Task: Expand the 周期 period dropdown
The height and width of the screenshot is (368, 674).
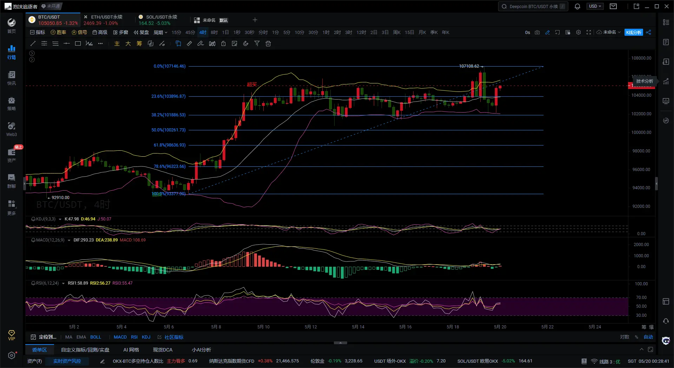Action: [x=160, y=32]
